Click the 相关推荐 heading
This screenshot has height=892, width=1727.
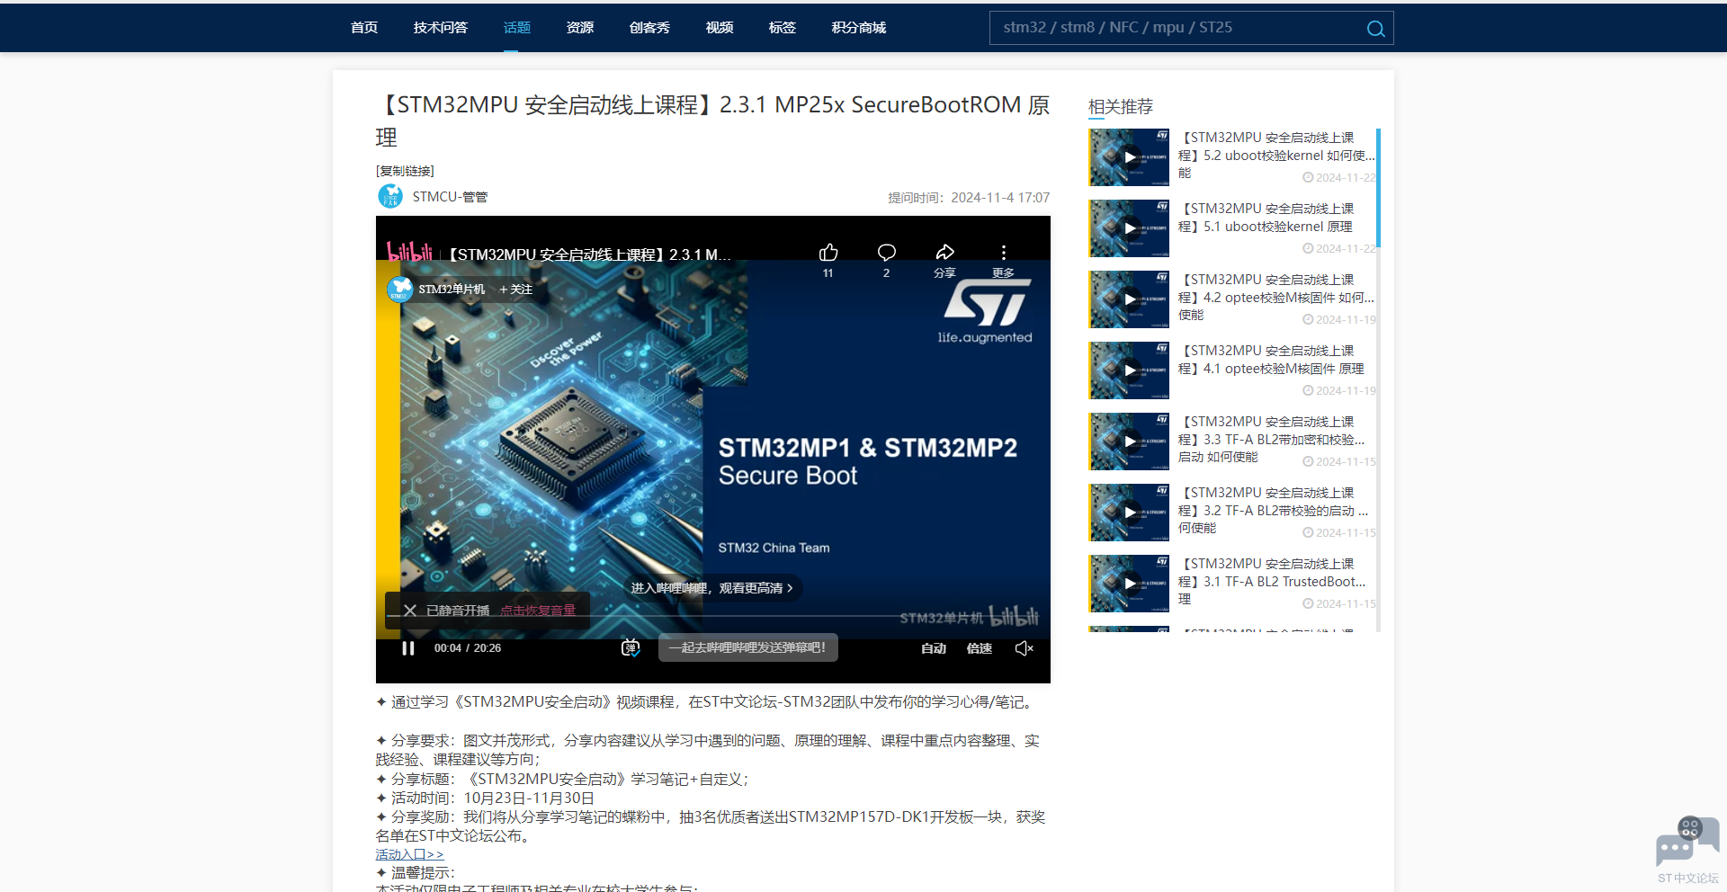click(x=1121, y=107)
